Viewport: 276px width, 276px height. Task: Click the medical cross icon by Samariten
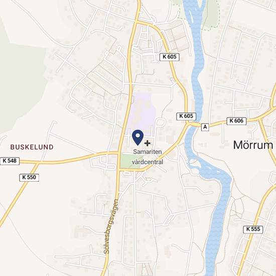coord(148,144)
